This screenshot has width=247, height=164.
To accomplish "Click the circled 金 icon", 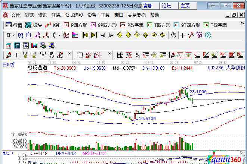I will (154, 55).
